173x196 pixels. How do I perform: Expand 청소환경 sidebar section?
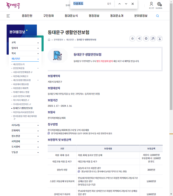pos(25,136)
